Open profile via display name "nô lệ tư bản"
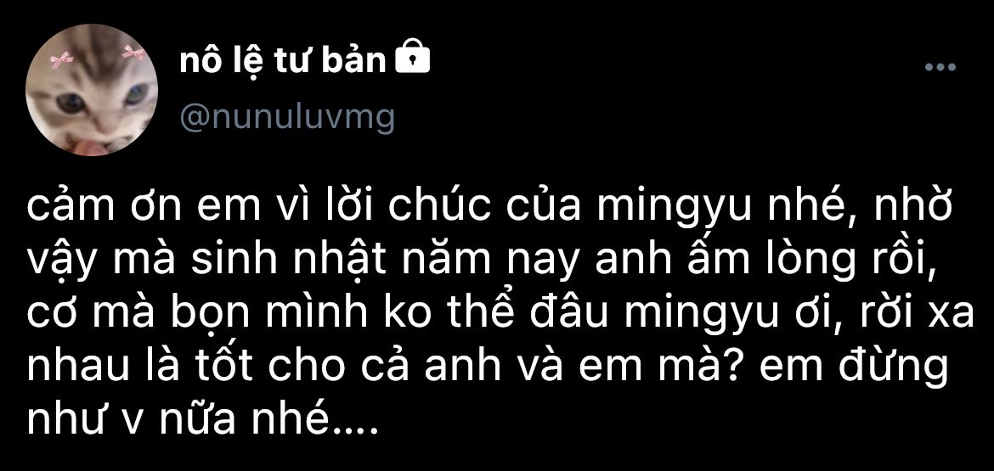Viewport: 994px width, 471px height. (x=283, y=61)
